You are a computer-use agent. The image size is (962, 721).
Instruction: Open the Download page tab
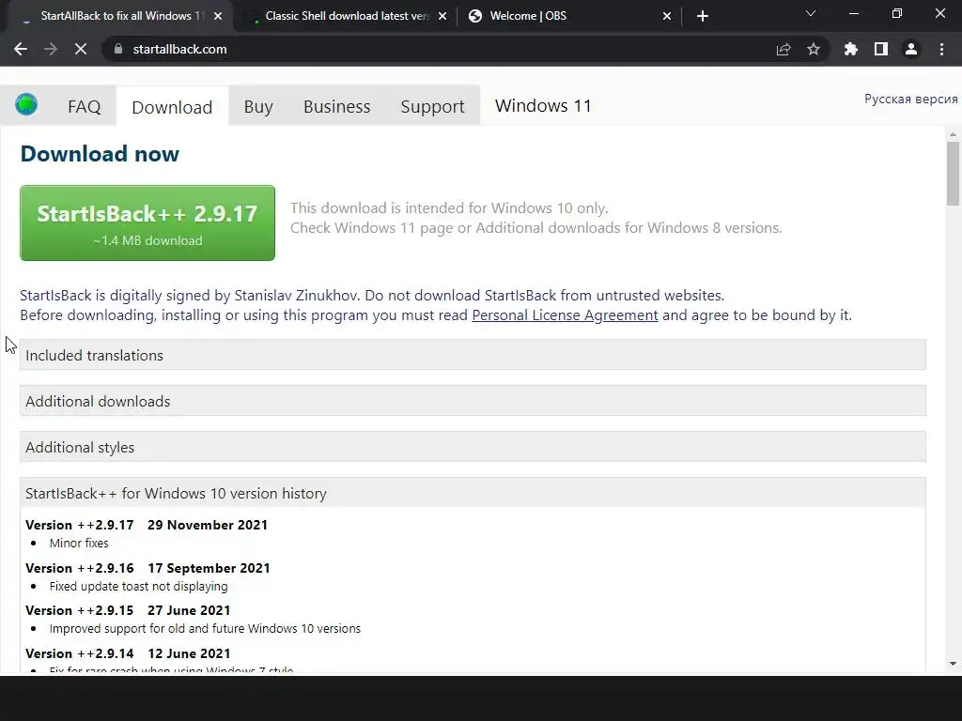172,107
